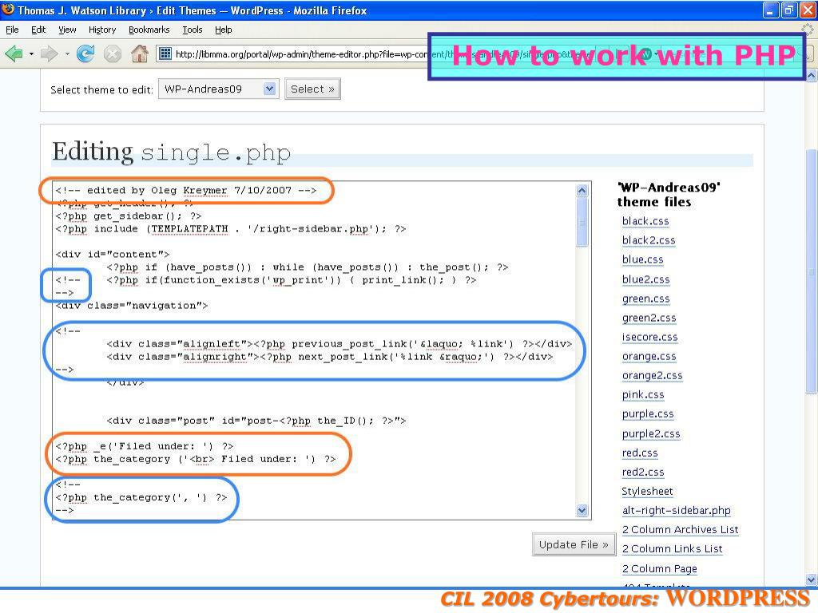Screen dimensions: 818x613
Task: Open 2 Column Archives List template
Action: tap(681, 530)
